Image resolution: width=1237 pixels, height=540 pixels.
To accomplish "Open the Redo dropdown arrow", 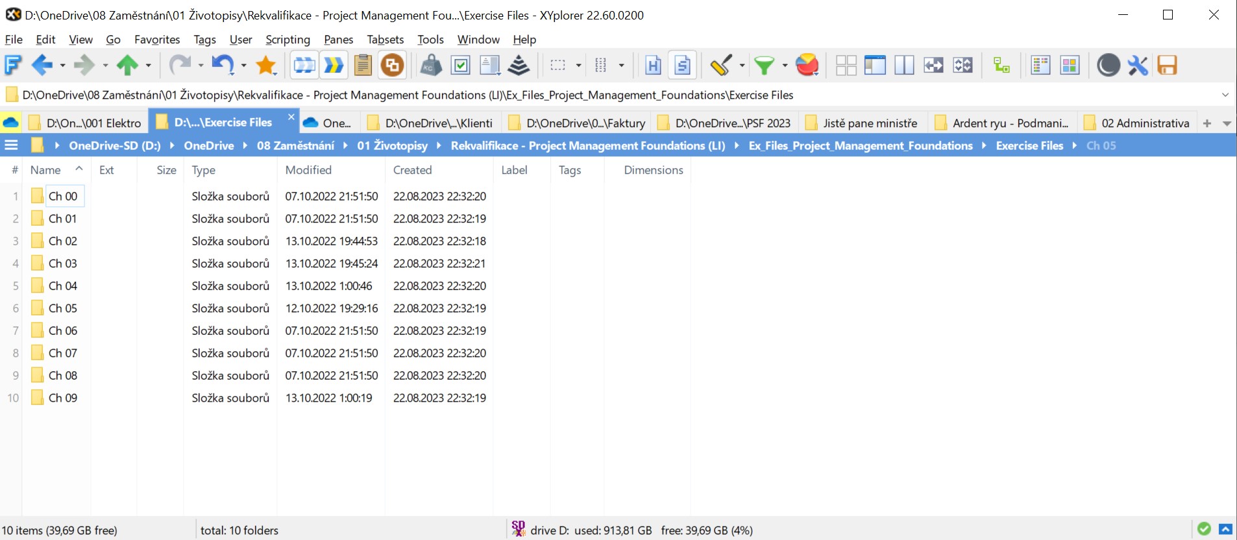I will (x=201, y=65).
